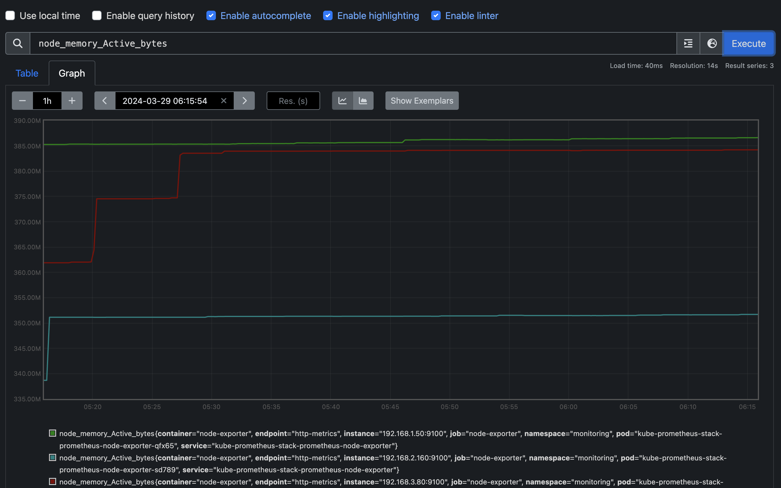Viewport: 781px width, 488px height.
Task: Uncheck the Enable linter option
Action: coord(436,15)
